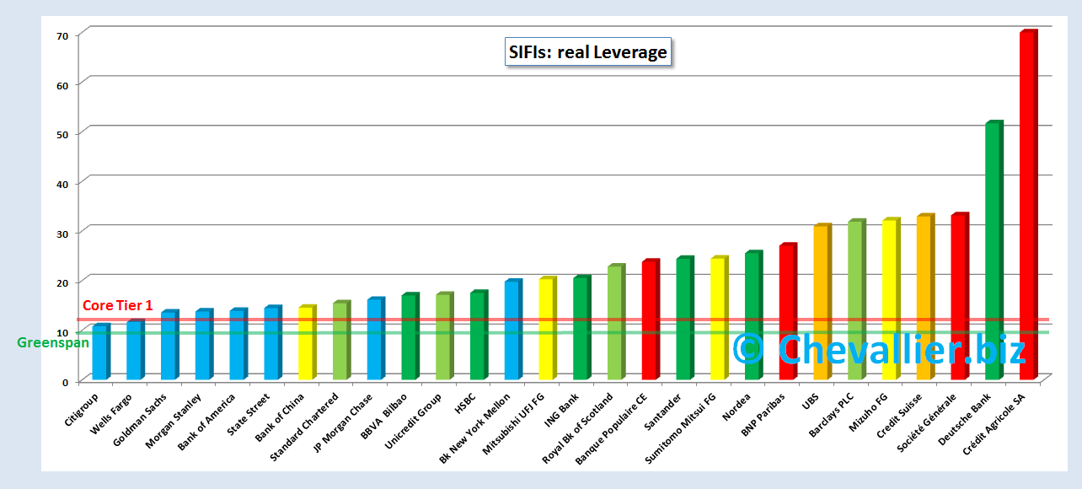Click the Nordea bar
The height and width of the screenshot is (489, 1082).
754,315
